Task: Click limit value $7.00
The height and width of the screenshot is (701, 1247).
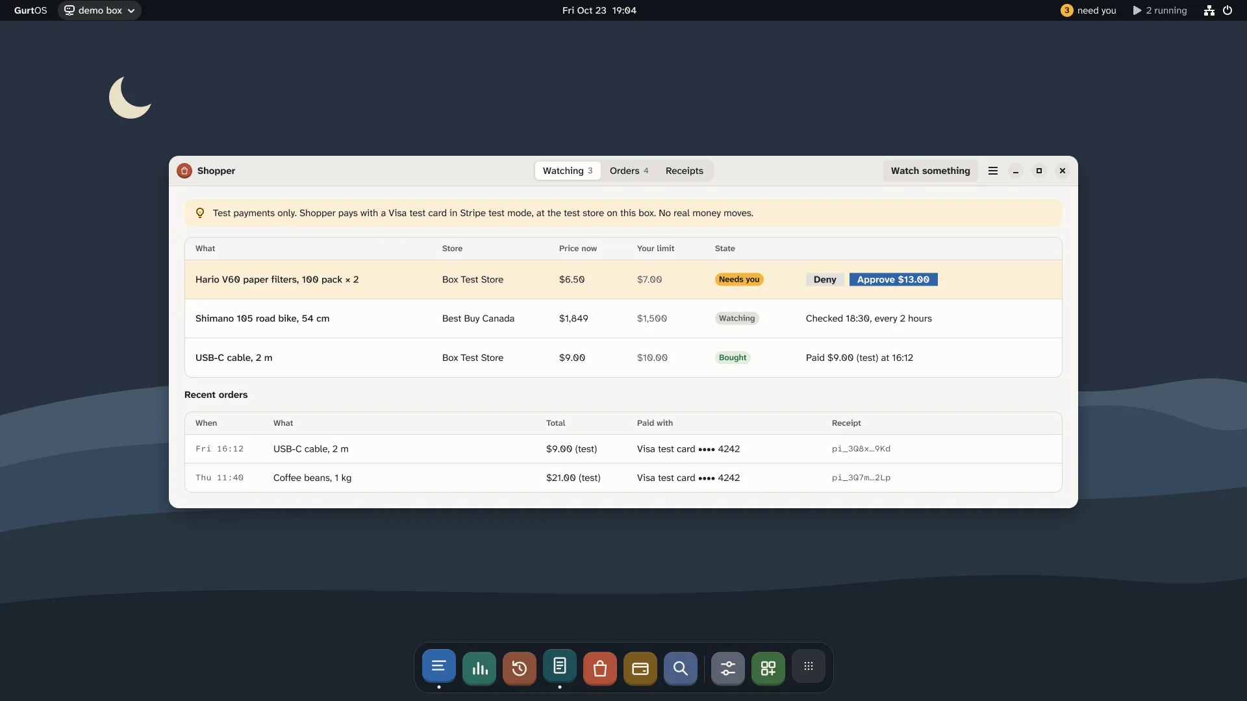Action: [x=649, y=280]
